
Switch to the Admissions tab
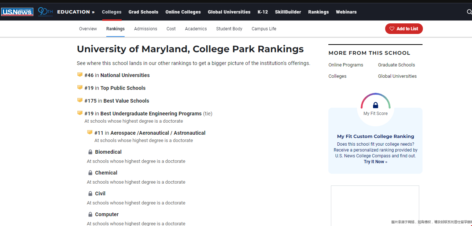click(145, 29)
